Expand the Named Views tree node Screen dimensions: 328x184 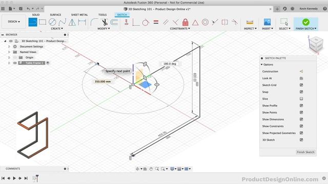[9, 52]
